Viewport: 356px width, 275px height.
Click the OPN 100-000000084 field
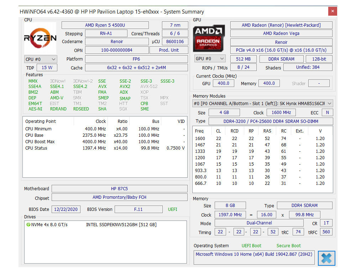(x=117, y=50)
